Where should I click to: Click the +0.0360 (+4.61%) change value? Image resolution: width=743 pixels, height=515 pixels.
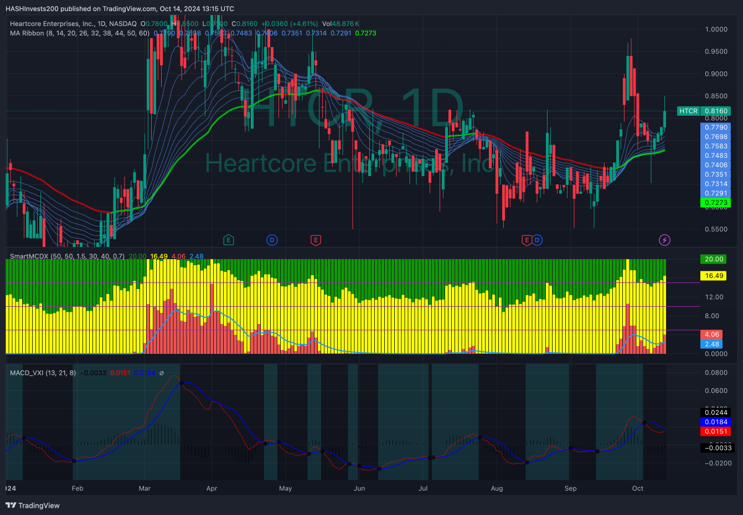(290, 24)
